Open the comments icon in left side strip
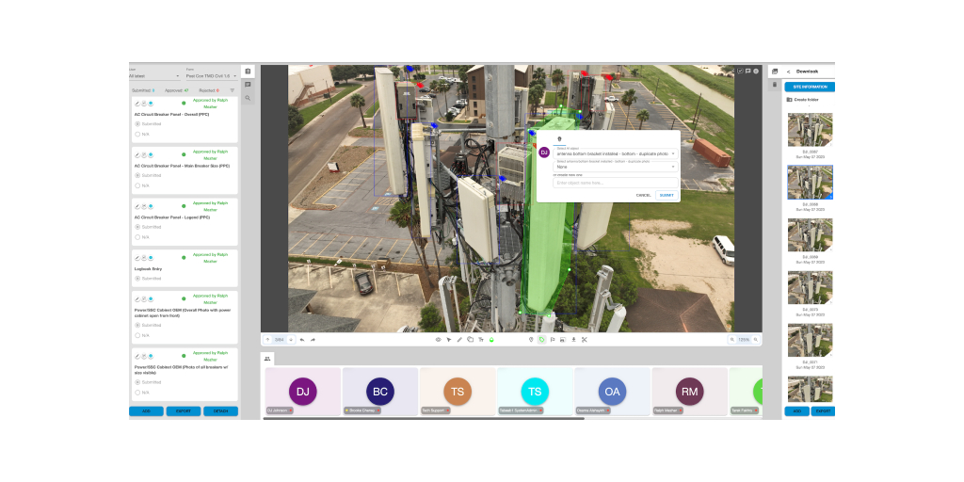Image resolution: width=964 pixels, height=482 pixels. click(248, 85)
